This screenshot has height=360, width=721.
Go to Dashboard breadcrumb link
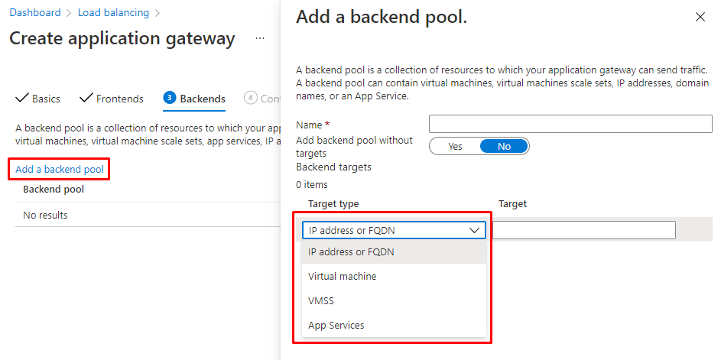pos(35,13)
